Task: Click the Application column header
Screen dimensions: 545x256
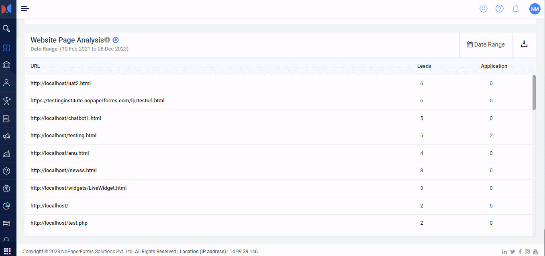Action: [494, 66]
